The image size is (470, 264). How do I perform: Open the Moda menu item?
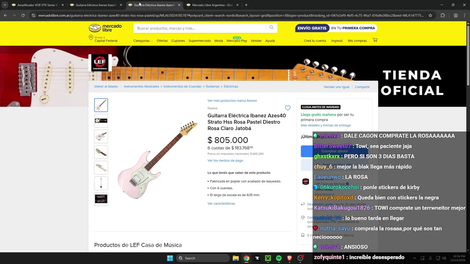[x=218, y=41]
